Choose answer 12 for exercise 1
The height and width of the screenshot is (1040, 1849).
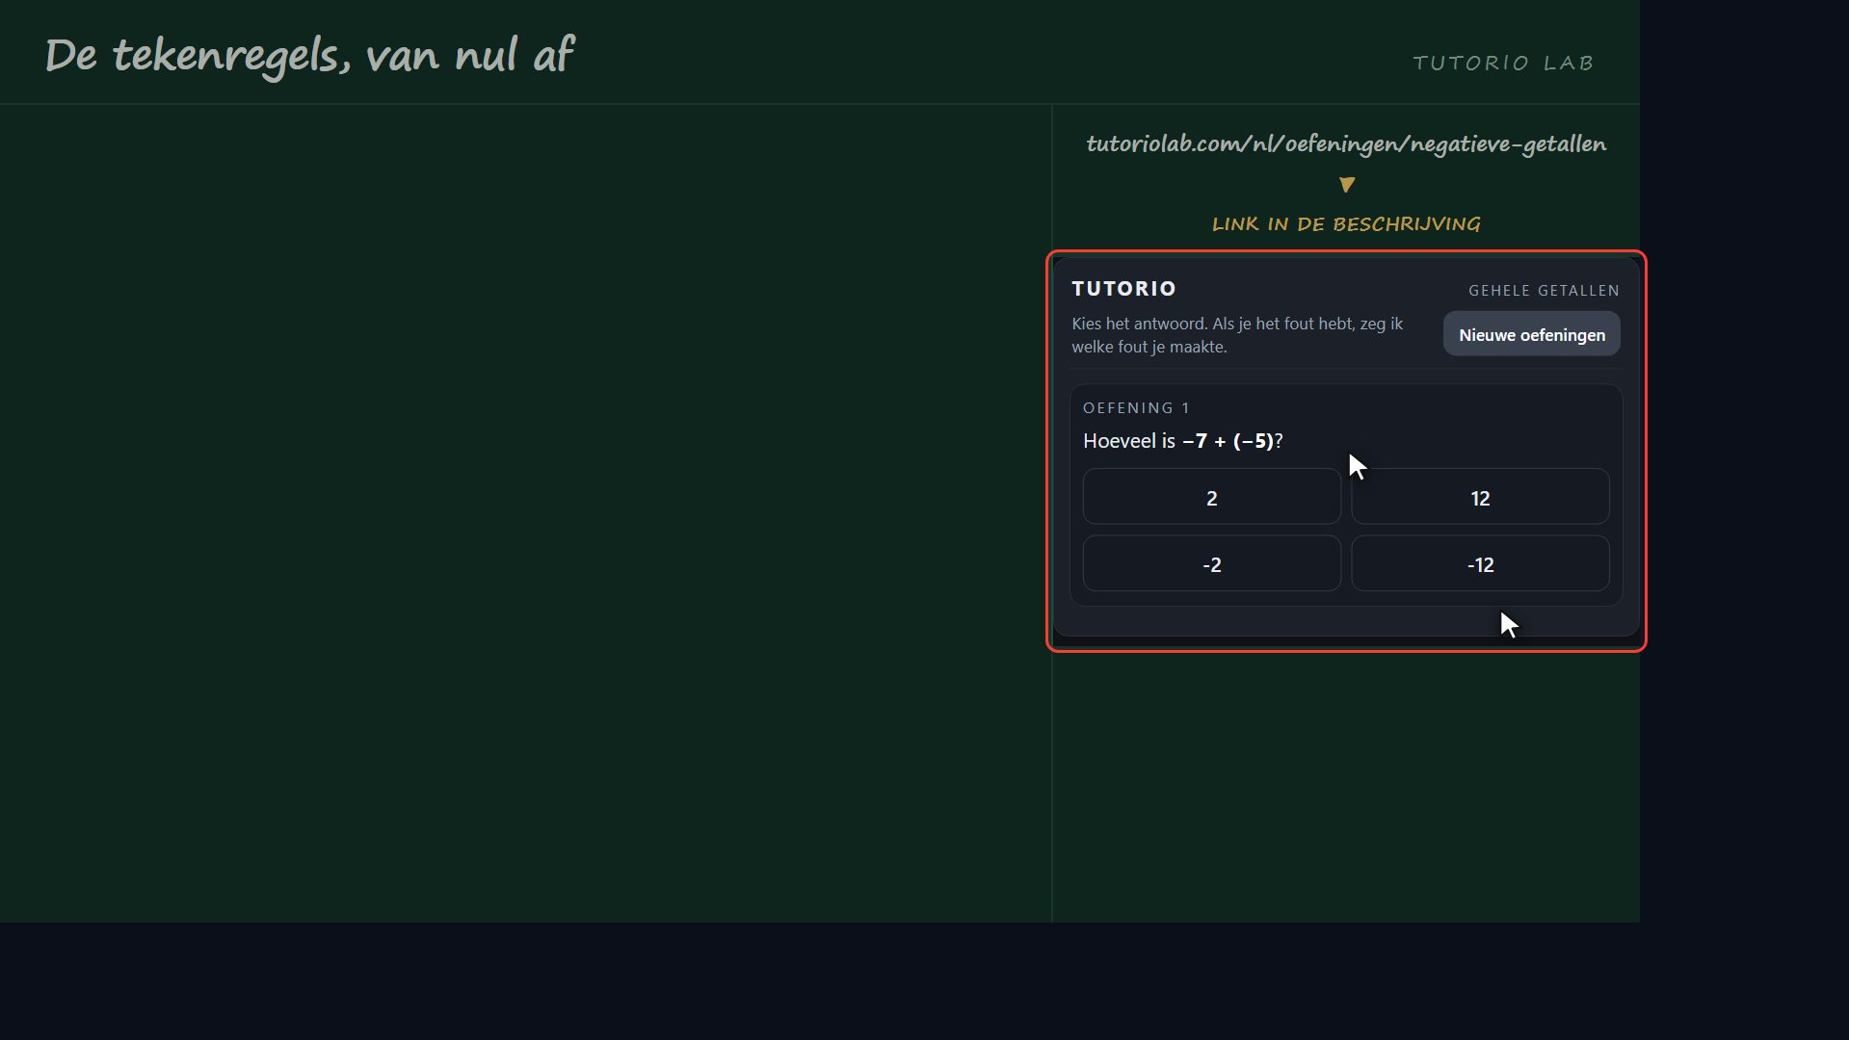coord(1480,497)
